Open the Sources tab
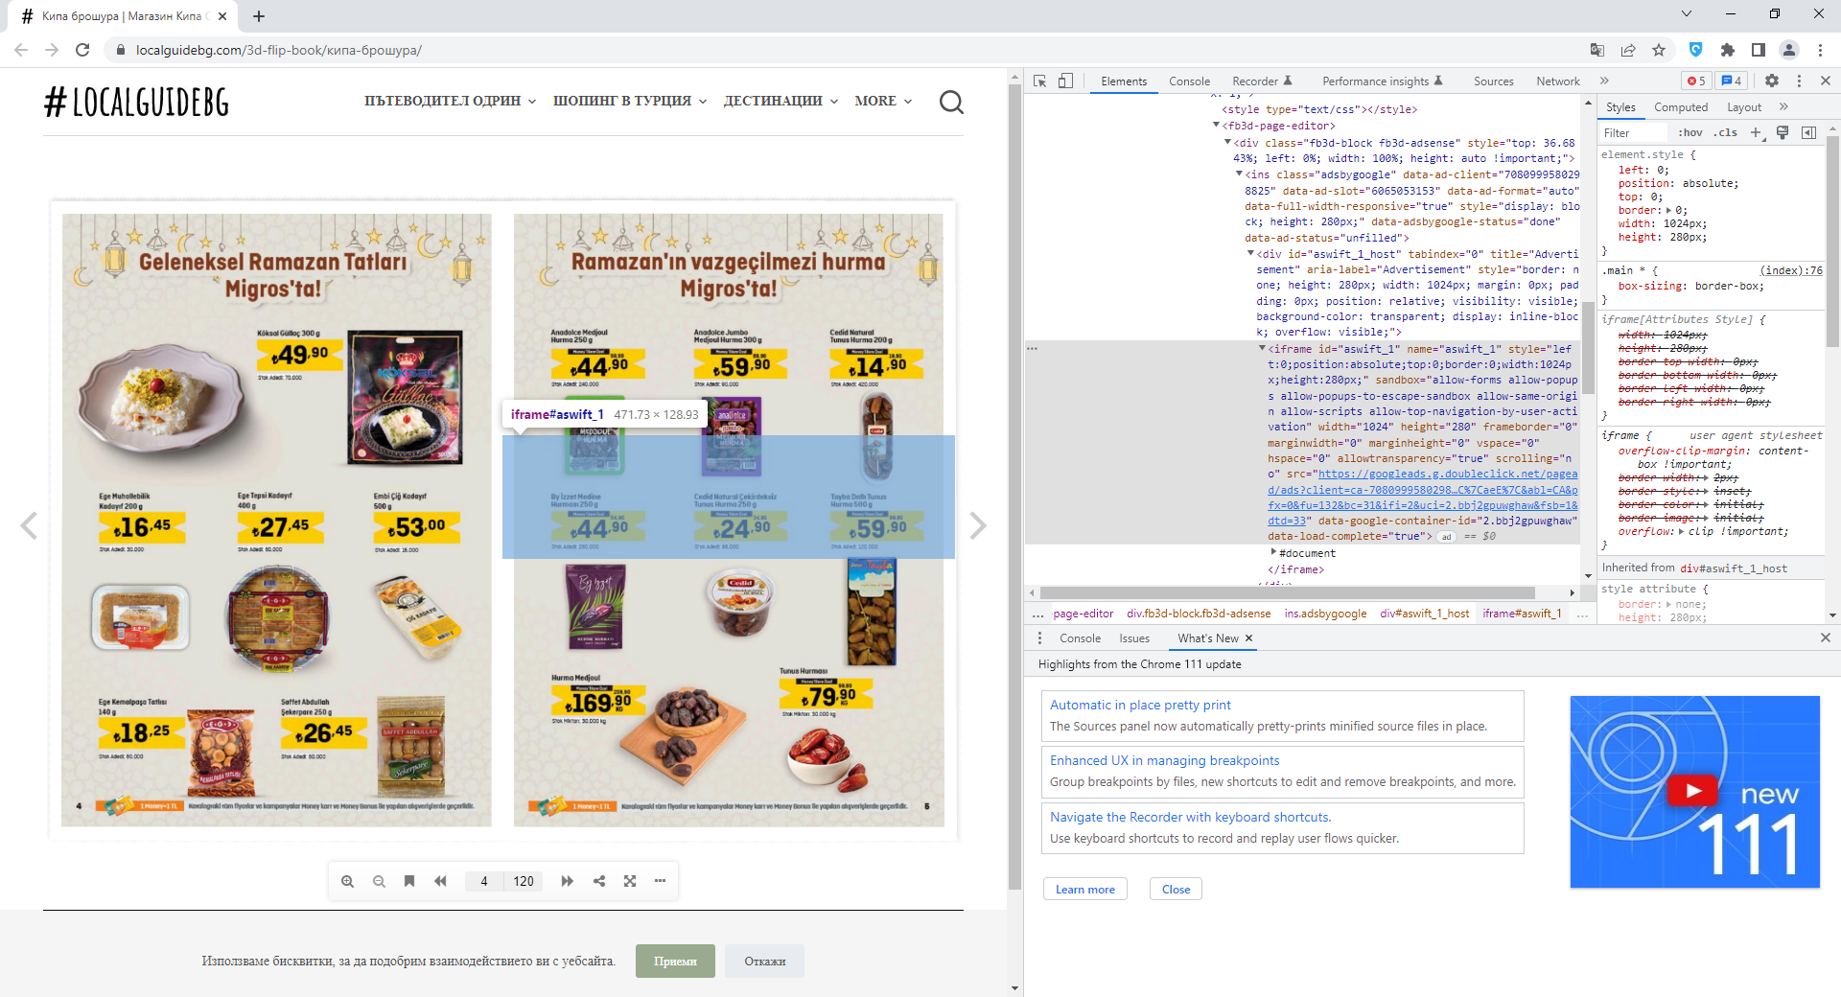The image size is (1841, 997). 1493,81
